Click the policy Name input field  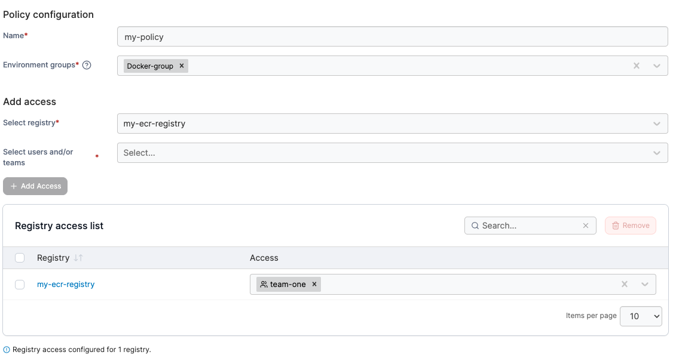392,36
